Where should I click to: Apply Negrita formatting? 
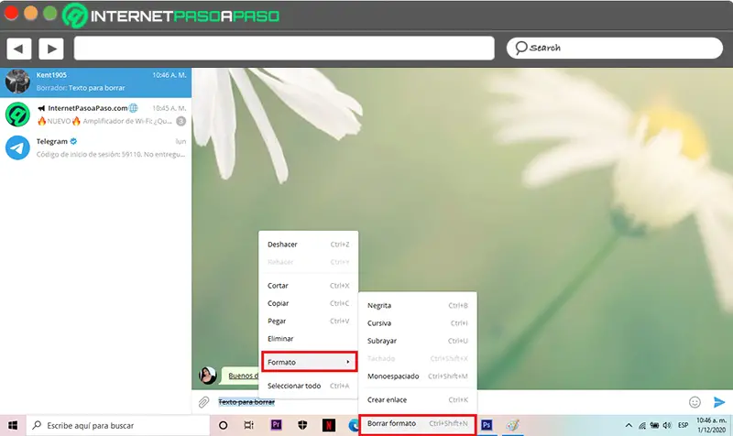pyautogui.click(x=418, y=306)
